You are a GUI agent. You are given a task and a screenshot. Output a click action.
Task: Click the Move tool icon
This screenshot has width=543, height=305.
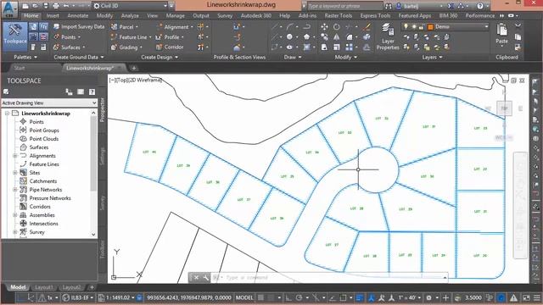(324, 26)
